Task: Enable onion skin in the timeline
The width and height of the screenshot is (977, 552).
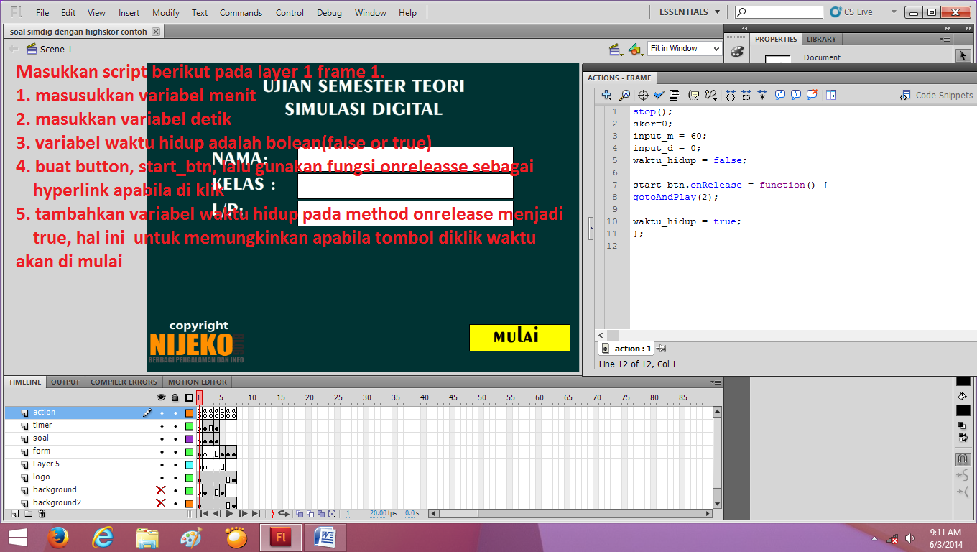Action: (300, 513)
